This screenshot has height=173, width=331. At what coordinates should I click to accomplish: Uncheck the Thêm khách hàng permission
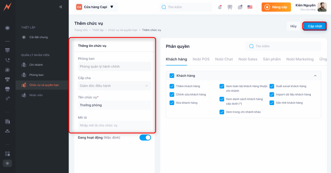172,86
